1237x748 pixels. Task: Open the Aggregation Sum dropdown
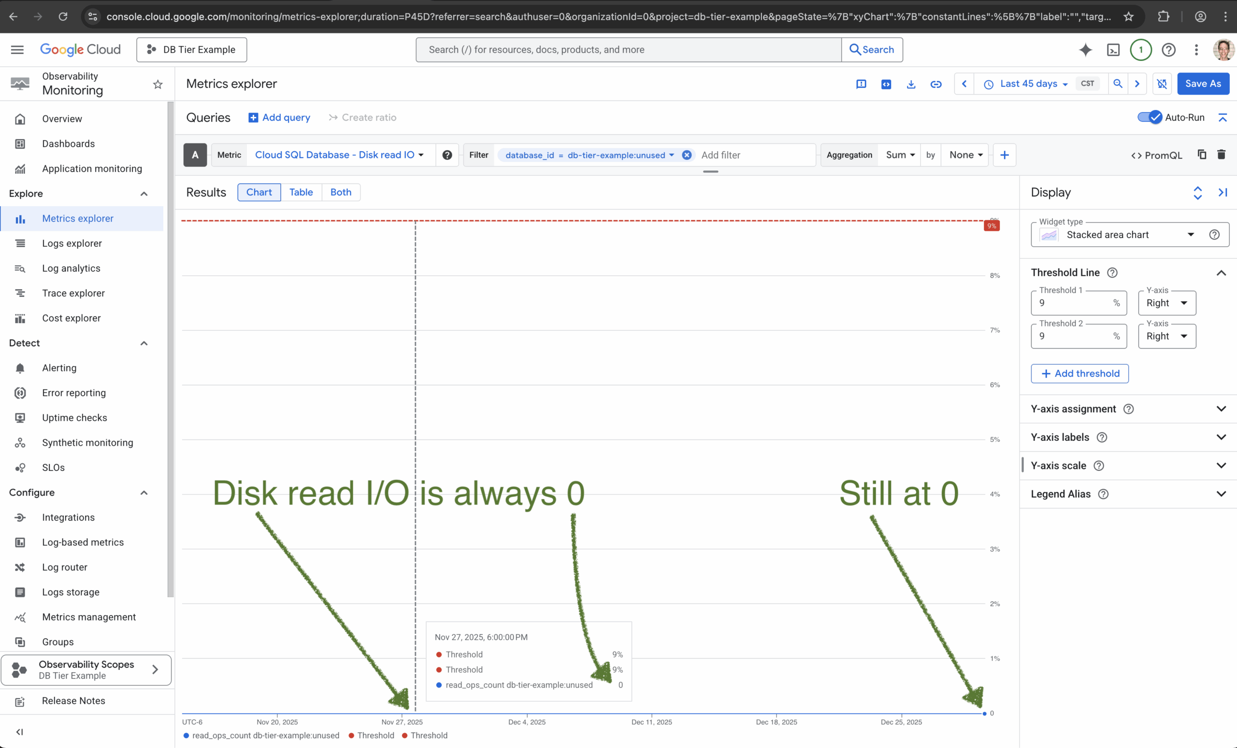click(900, 155)
